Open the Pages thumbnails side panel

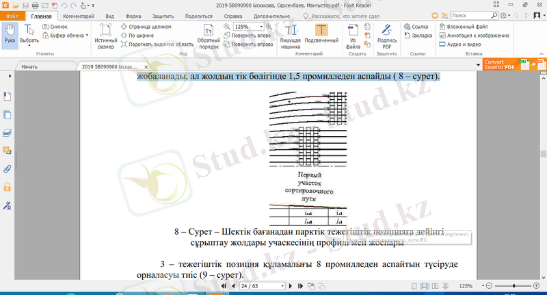pyautogui.click(x=7, y=115)
